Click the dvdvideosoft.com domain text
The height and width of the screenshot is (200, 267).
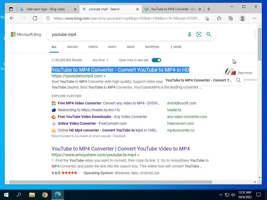pyautogui.click(x=181, y=103)
